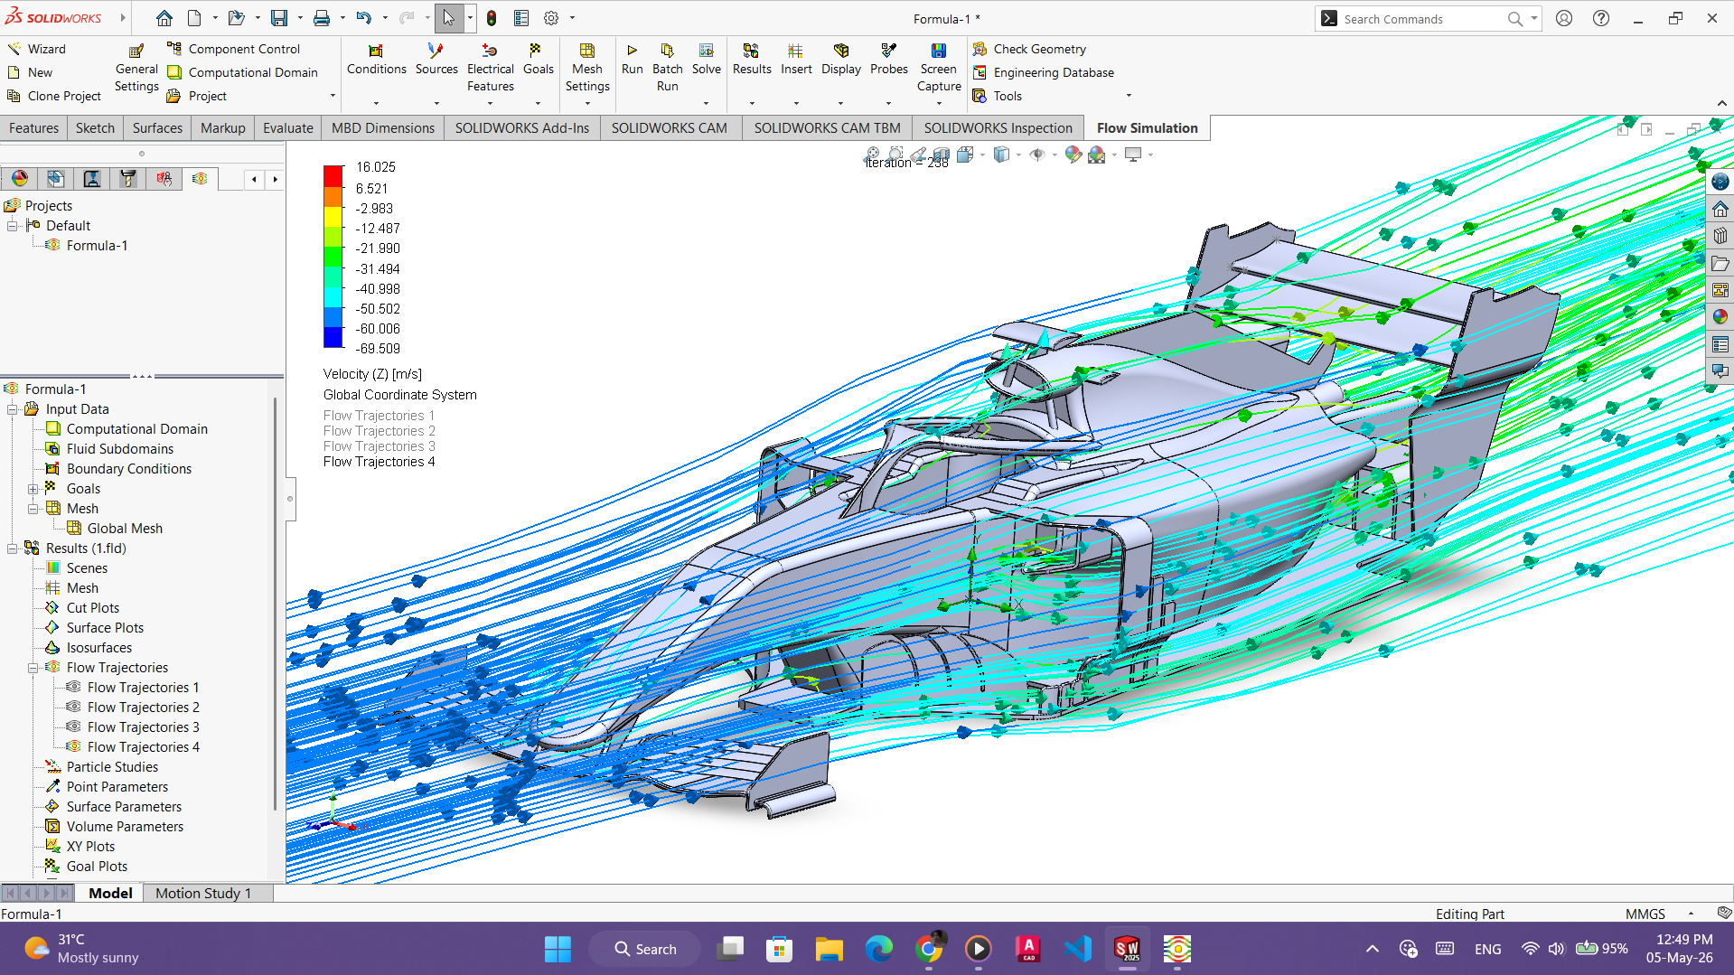Run the flow simulation
Viewport: 1734px width, 975px height.
tap(633, 60)
